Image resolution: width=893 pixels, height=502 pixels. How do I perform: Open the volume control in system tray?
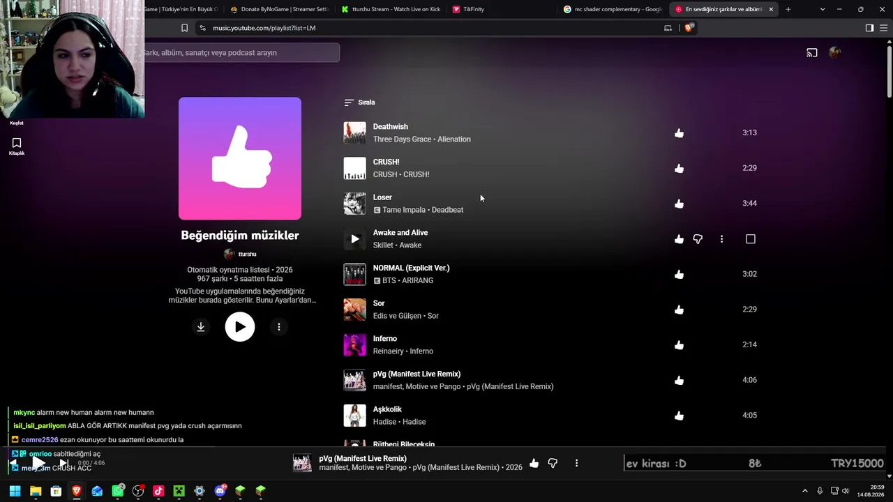(846, 491)
